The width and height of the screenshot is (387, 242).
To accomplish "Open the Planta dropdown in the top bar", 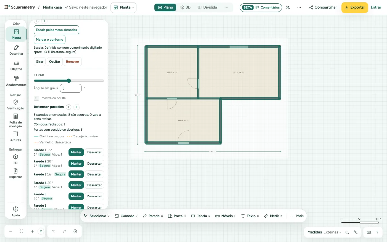I will (x=124, y=7).
